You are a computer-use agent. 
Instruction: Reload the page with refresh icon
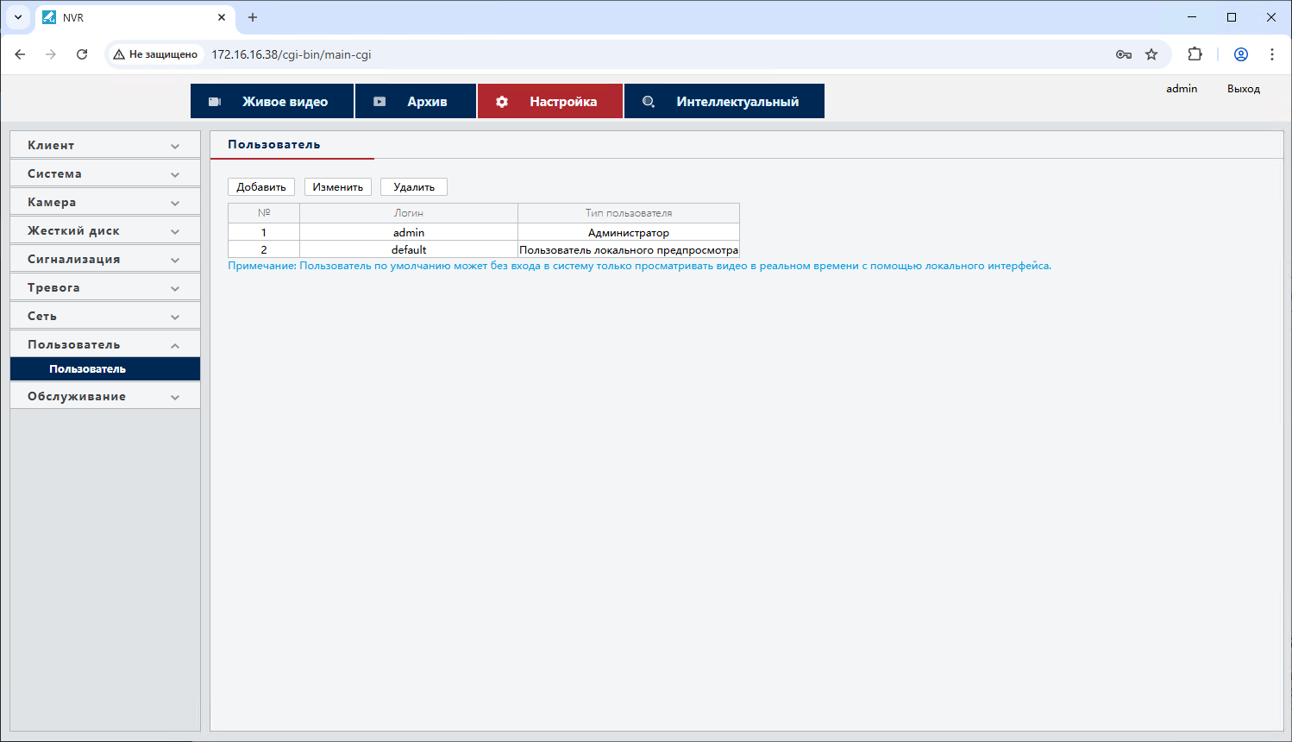tap(82, 54)
